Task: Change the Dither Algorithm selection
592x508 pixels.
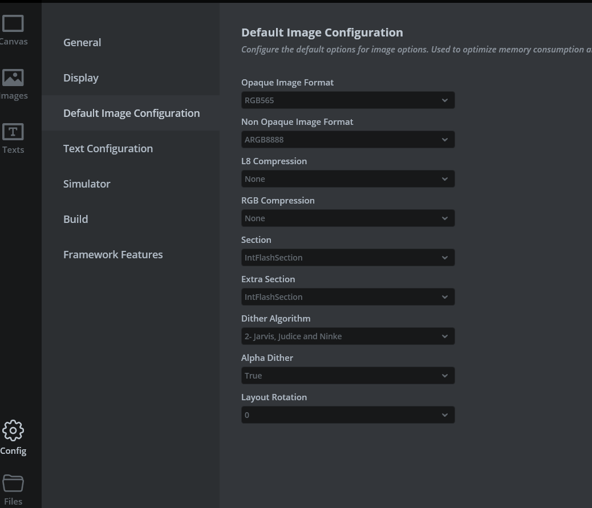Action: [x=347, y=336]
